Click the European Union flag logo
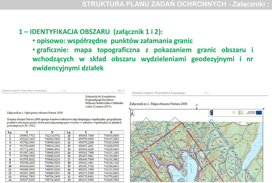 (259, 113)
